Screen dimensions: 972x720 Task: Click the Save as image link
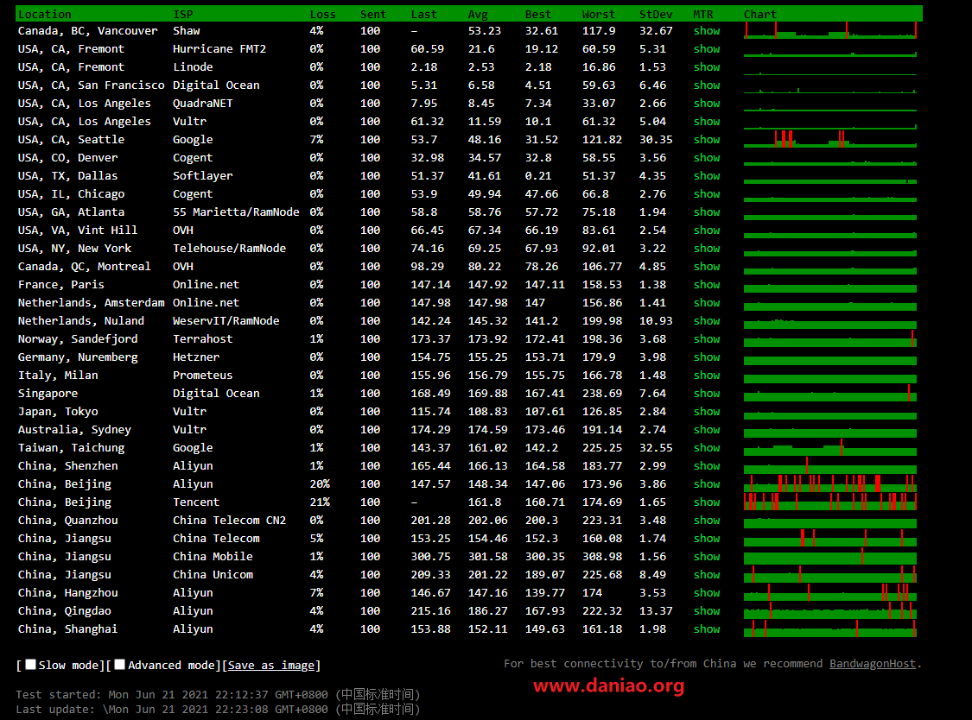pyautogui.click(x=271, y=665)
